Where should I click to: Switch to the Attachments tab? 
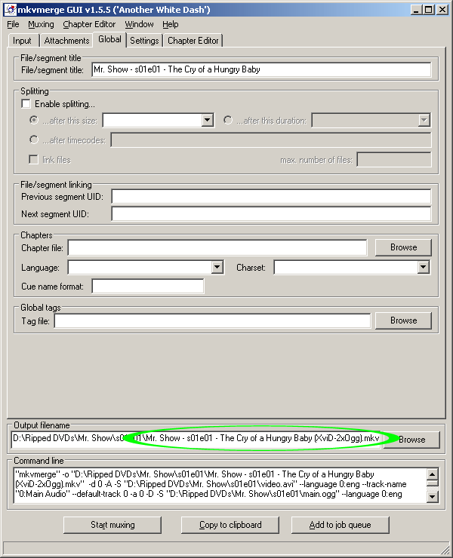[66, 41]
